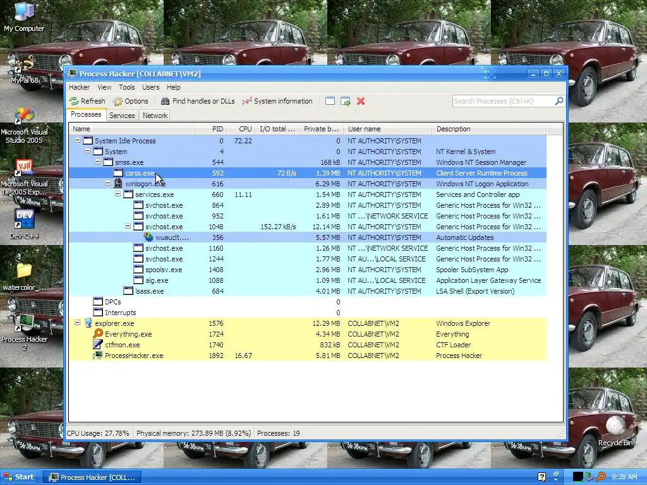
Task: Click the Processes: 19 status entry
Action: pos(279,433)
